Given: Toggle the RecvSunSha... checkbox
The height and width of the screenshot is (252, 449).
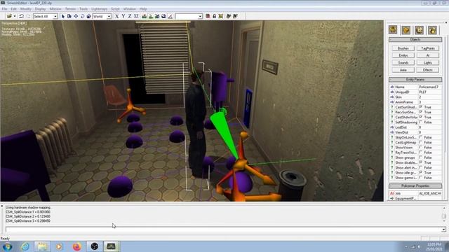Looking at the screenshot, I should [x=421, y=112].
